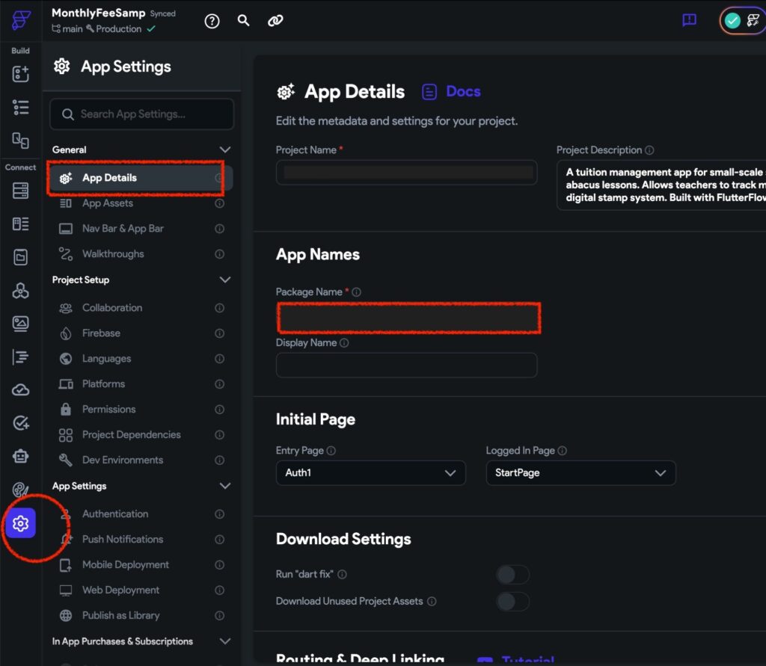Click the info icon next to Run dart fix

point(343,574)
